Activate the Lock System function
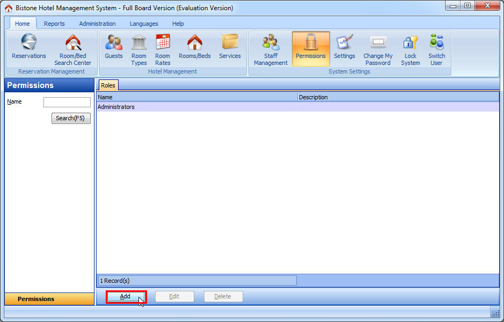 pyautogui.click(x=410, y=48)
